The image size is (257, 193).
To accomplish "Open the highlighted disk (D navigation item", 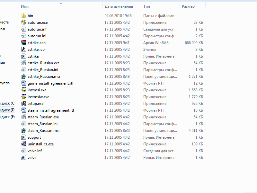I will tap(7, 110).
